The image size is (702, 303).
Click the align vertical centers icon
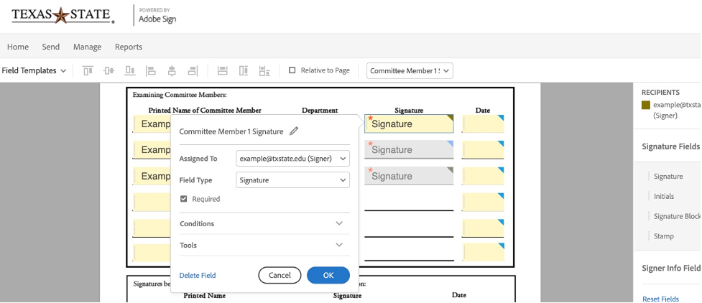point(108,70)
